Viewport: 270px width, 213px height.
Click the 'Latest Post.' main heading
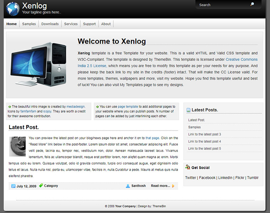pyautogui.click(x=24, y=127)
